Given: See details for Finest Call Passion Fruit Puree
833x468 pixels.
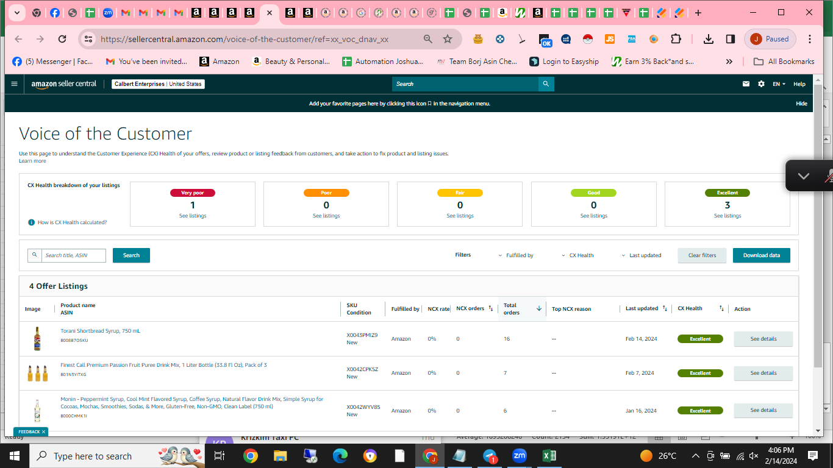Looking at the screenshot, I should [763, 373].
